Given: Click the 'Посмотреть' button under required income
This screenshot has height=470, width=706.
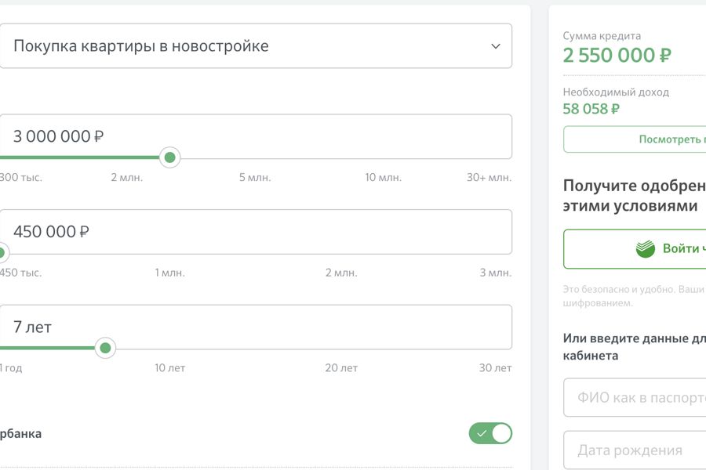Looking at the screenshot, I should point(635,139).
